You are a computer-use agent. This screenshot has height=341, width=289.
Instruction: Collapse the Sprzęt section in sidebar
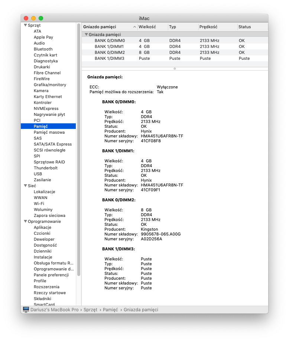(x=25, y=26)
